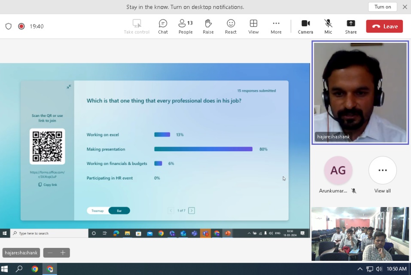The image size is (411, 275).
Task: Click the 19:40 meeting timer
Action: (x=37, y=26)
